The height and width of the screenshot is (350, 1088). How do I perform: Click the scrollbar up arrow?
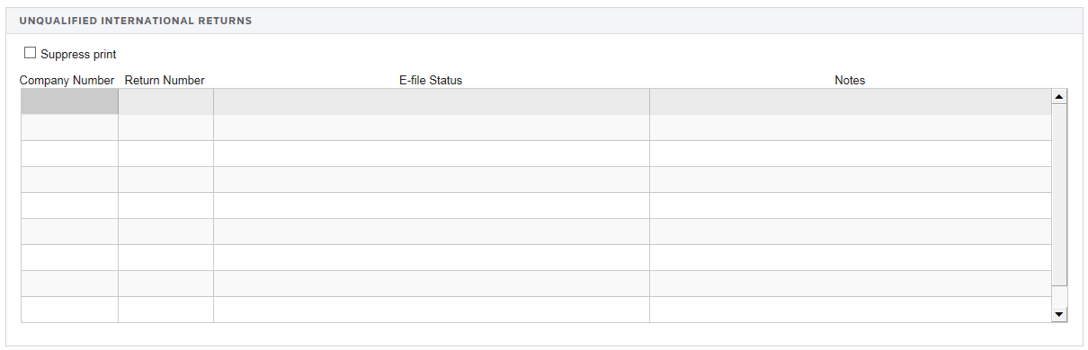1059,97
